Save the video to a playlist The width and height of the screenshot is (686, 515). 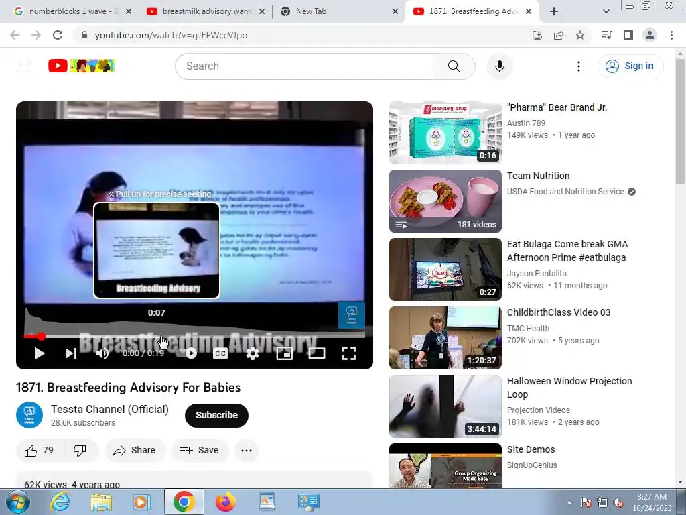pyautogui.click(x=200, y=450)
